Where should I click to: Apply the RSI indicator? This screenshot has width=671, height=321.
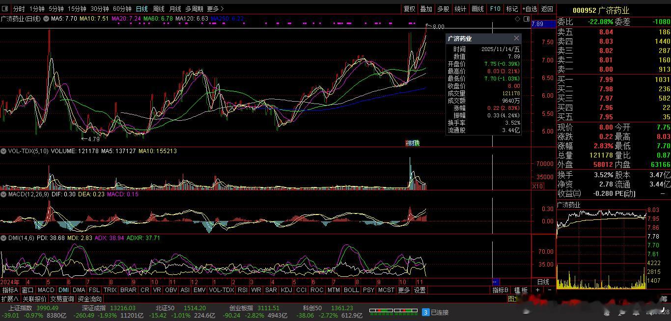(x=243, y=290)
